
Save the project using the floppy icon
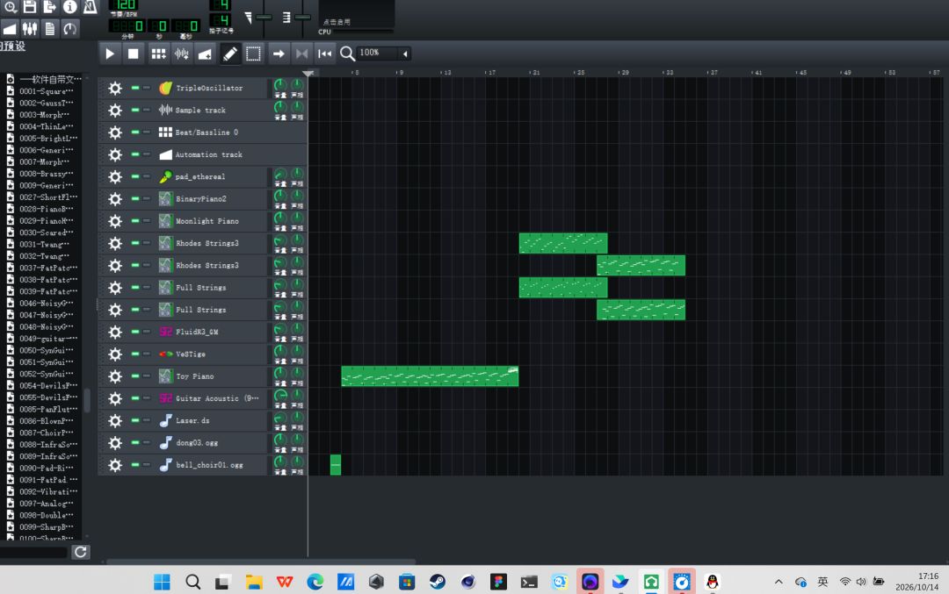(x=29, y=7)
